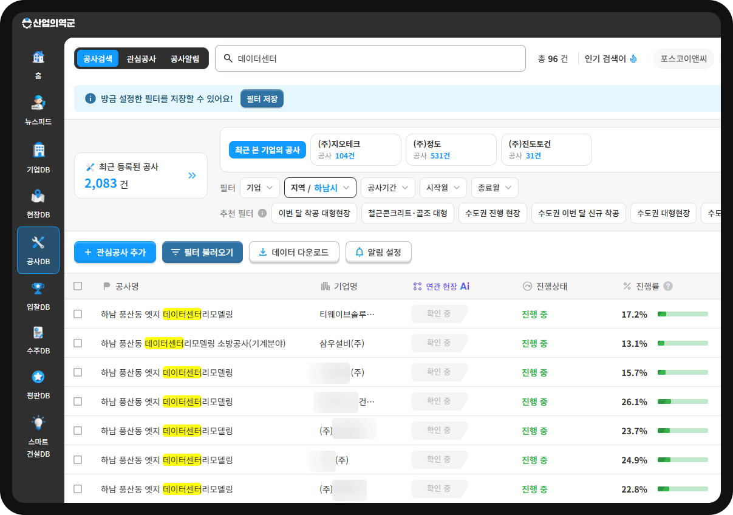Click the search field containing 데이터센터

[370, 58]
